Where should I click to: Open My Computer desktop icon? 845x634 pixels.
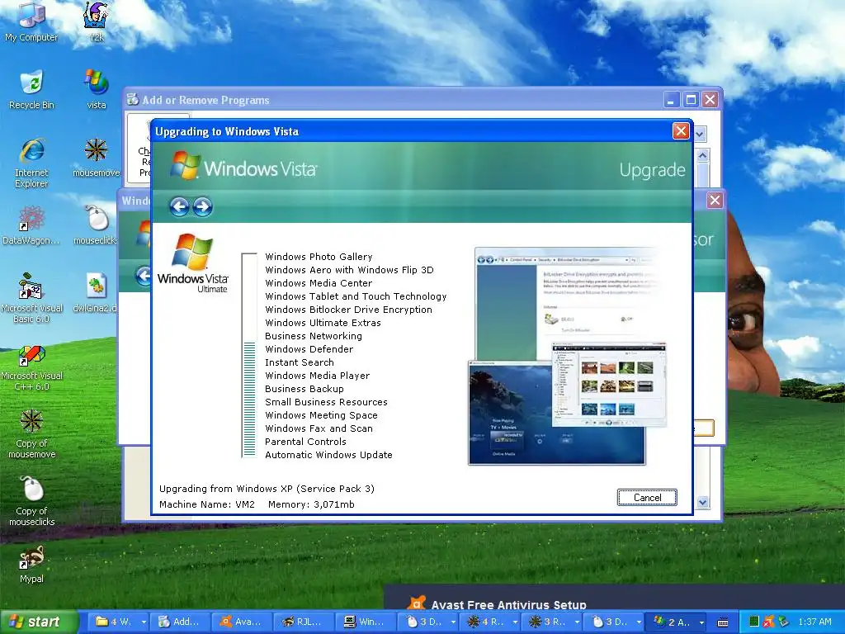[31, 21]
